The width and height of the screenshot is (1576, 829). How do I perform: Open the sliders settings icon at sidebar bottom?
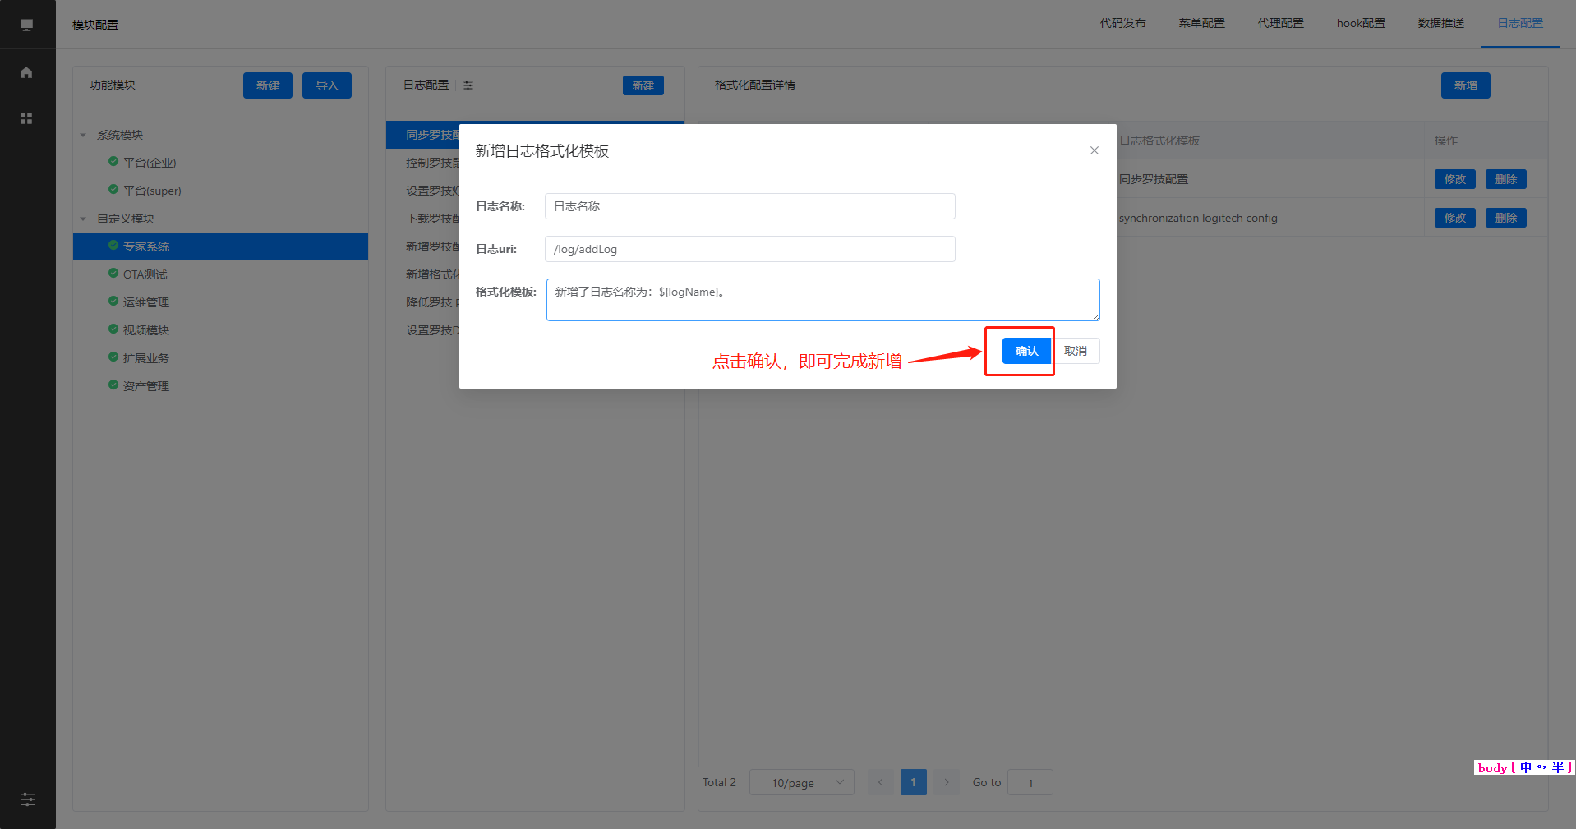[28, 799]
